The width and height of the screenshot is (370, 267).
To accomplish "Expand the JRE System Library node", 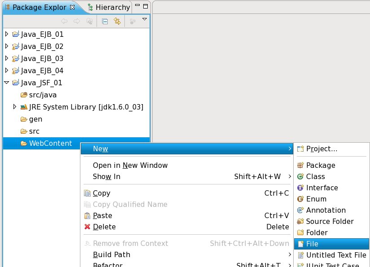I will click(x=15, y=107).
